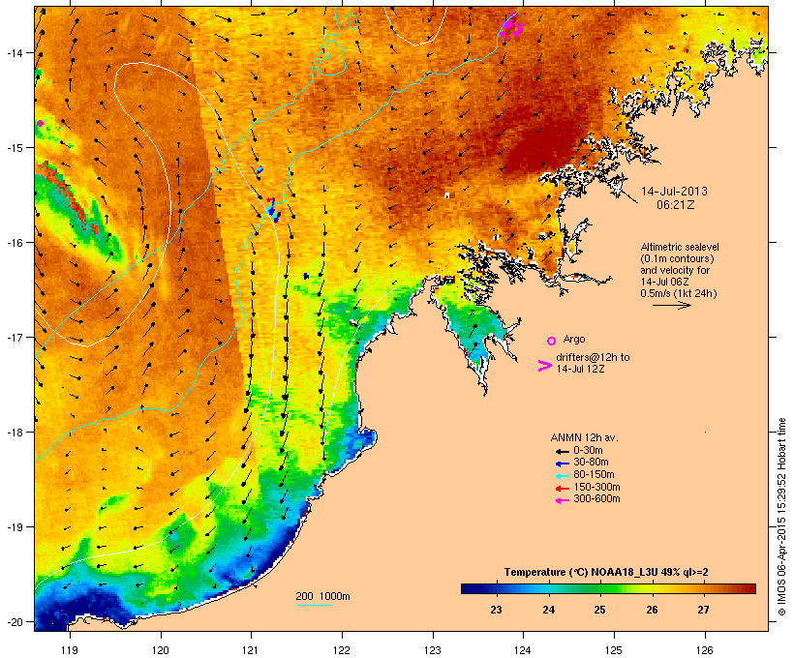Click the '80-150m' depth label
Image resolution: width=794 pixels, height=658 pixels.
tap(594, 475)
